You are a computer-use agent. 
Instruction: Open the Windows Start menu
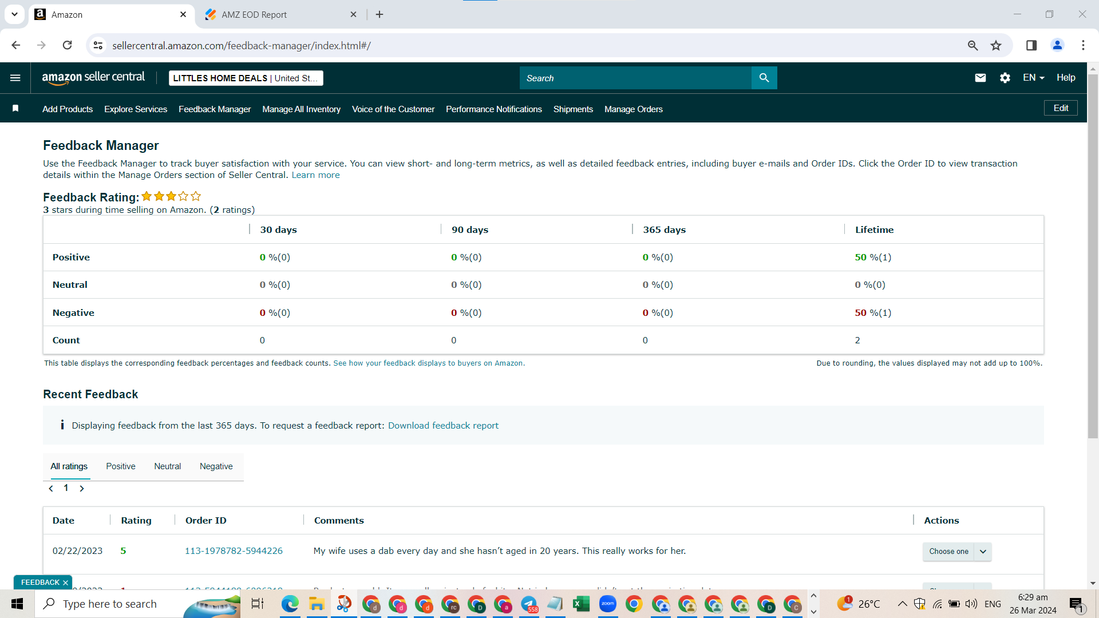tap(17, 604)
